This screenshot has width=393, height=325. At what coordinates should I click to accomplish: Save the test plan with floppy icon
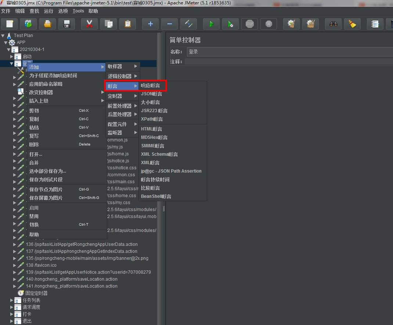(67, 24)
